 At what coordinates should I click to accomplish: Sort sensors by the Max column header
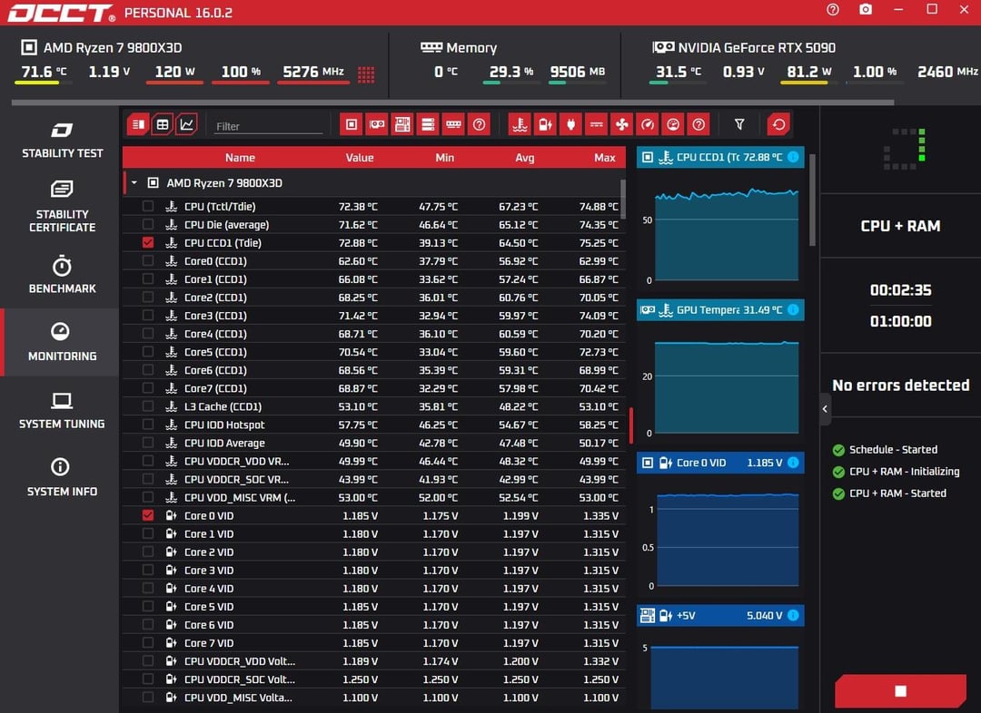[x=604, y=158]
